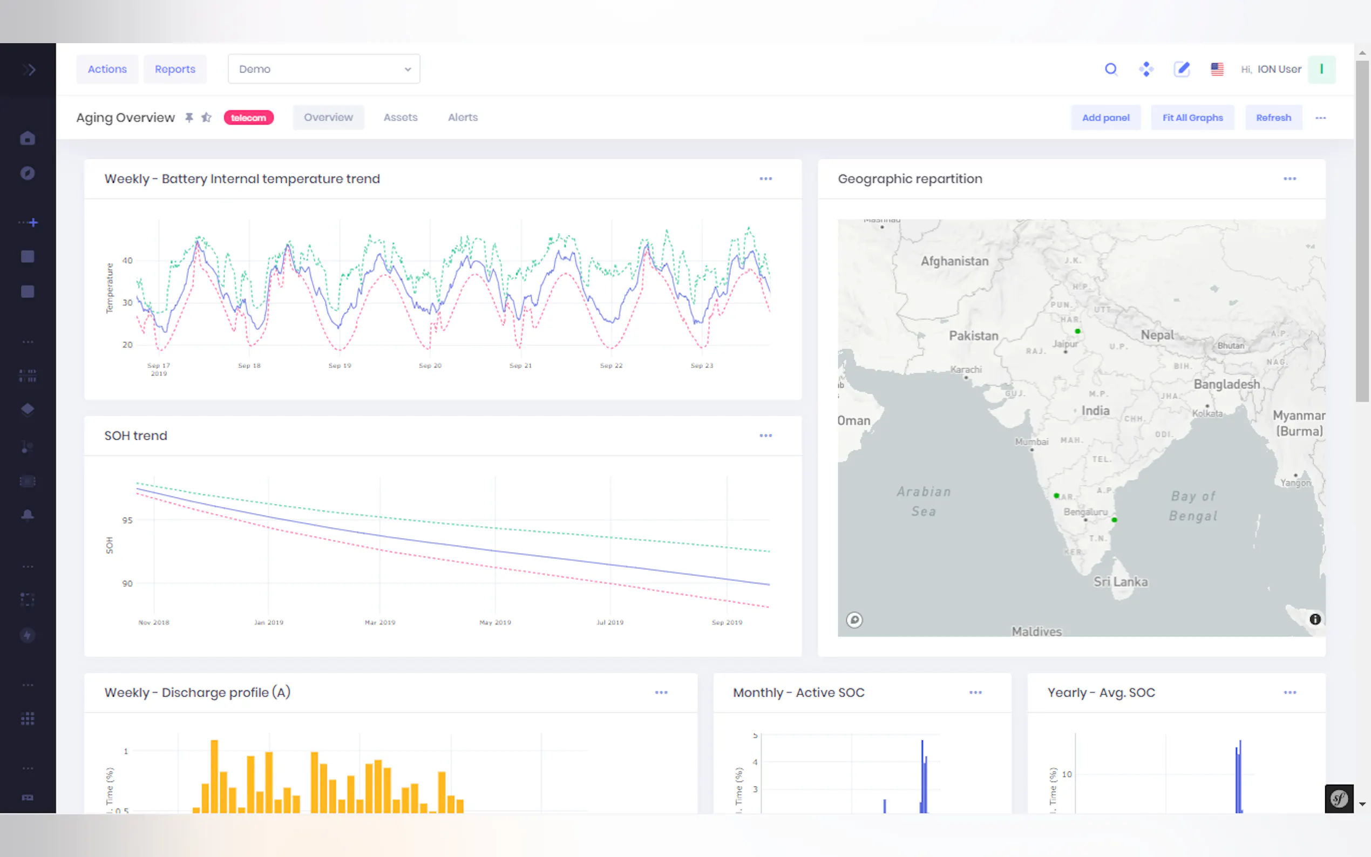Click the Add panel button

pos(1105,117)
